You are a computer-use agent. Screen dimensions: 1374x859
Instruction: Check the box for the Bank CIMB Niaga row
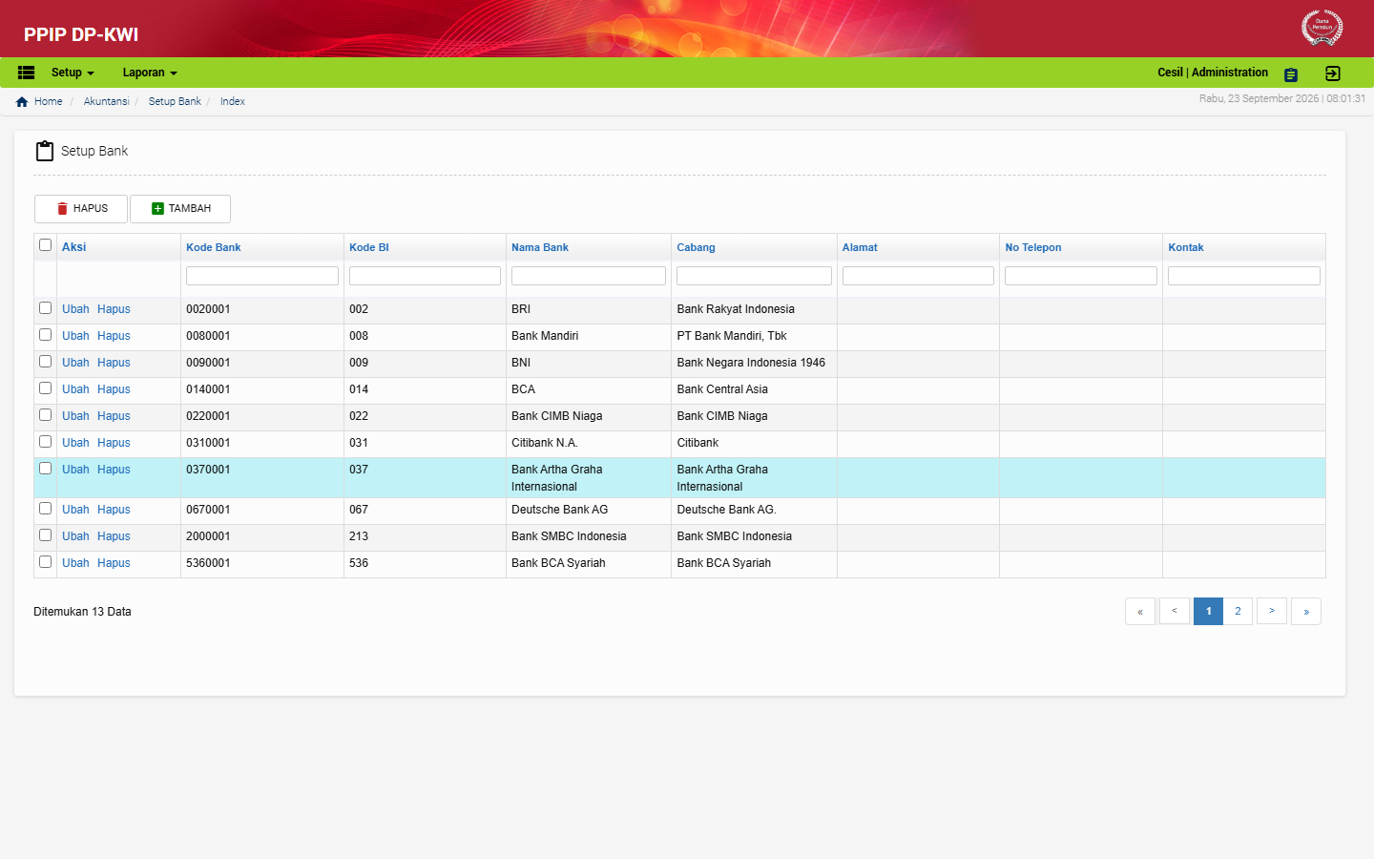point(45,414)
